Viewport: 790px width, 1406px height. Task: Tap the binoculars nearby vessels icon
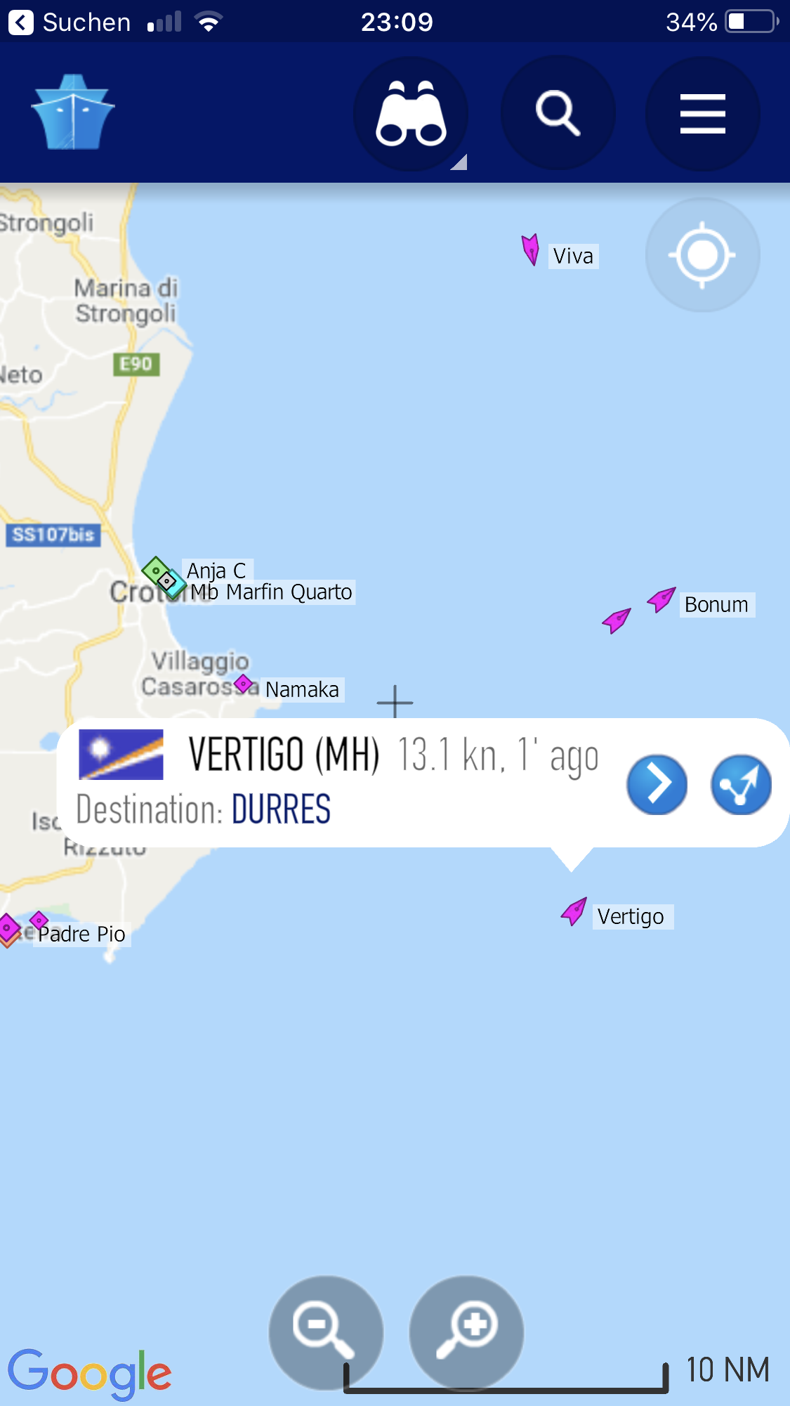(411, 113)
